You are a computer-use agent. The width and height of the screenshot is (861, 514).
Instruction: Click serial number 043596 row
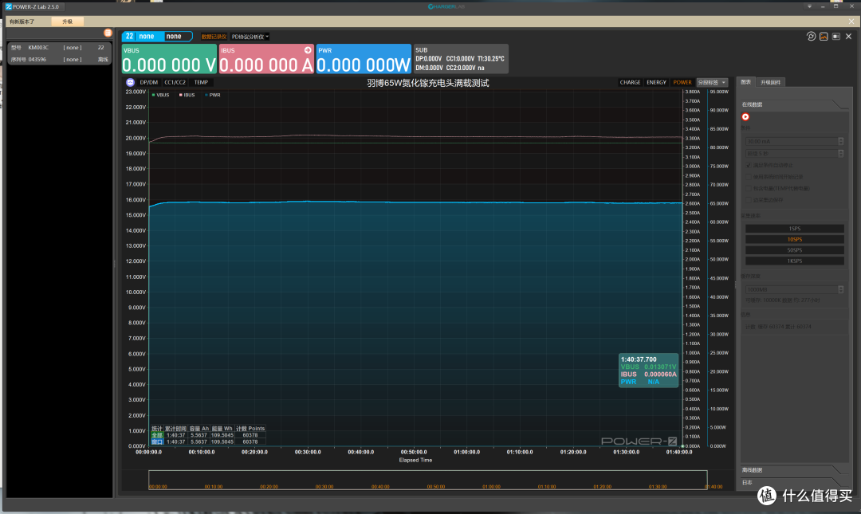(x=59, y=59)
